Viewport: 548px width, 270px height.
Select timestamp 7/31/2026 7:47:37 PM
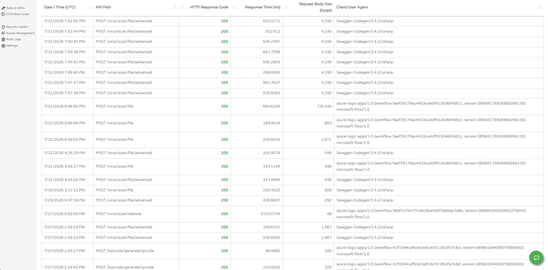(64, 83)
